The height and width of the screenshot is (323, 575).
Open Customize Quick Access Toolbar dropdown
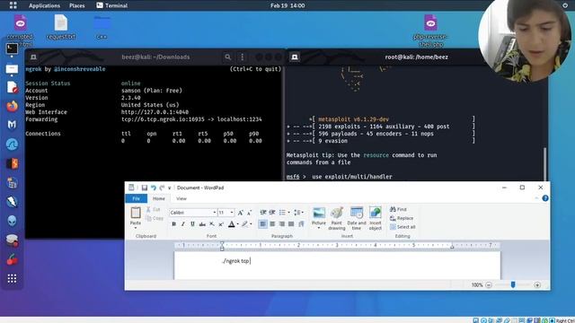[170, 188]
